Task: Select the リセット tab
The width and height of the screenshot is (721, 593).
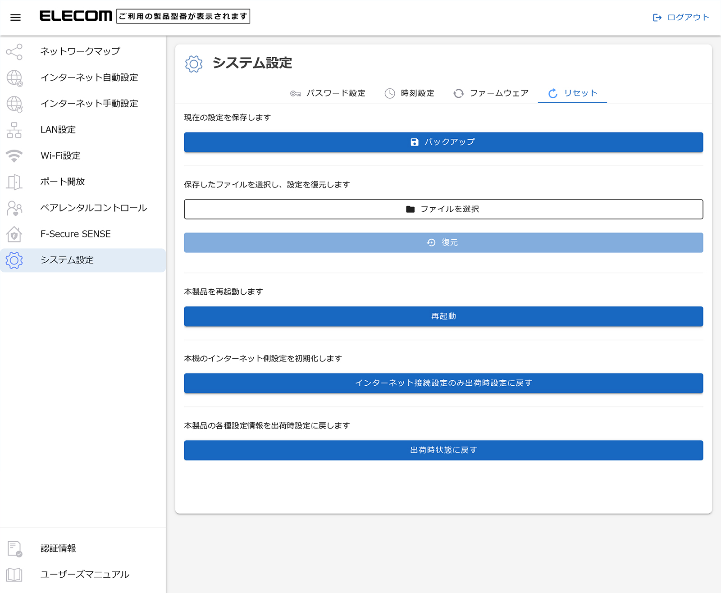Action: 572,93
